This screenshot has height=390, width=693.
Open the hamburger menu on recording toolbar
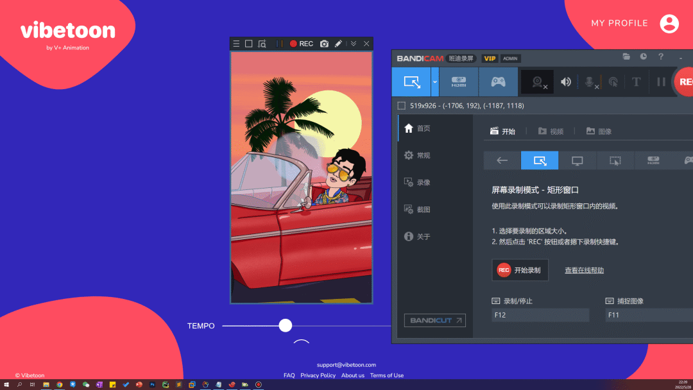coord(236,44)
